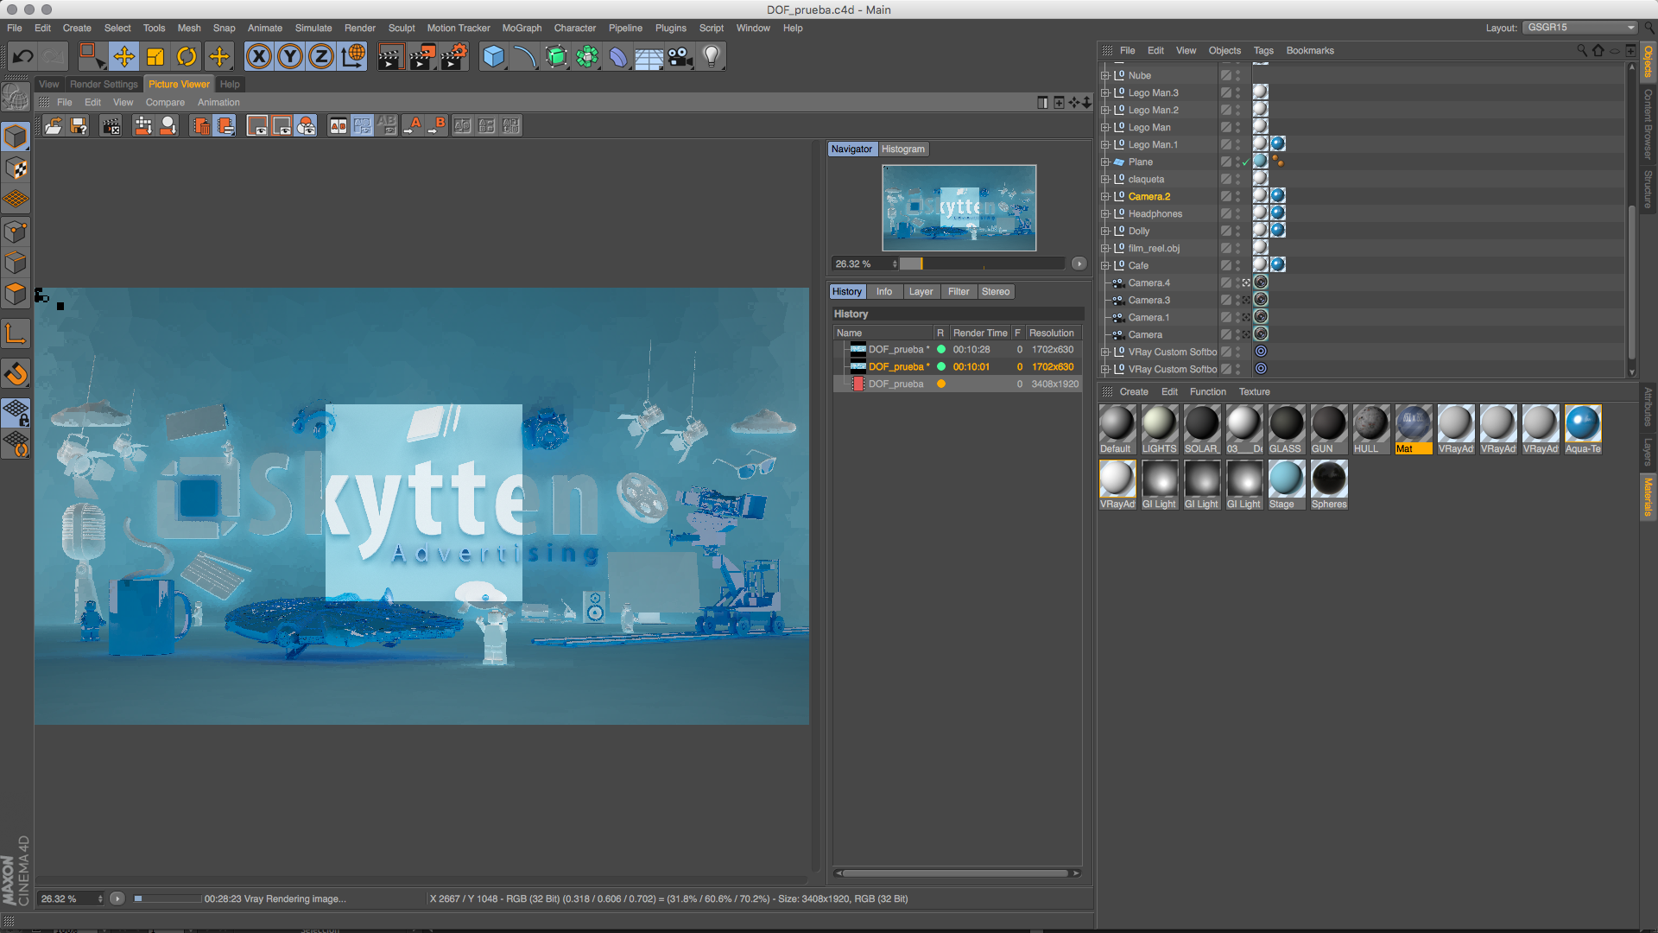Select the GLASS material swatch

coord(1286,428)
